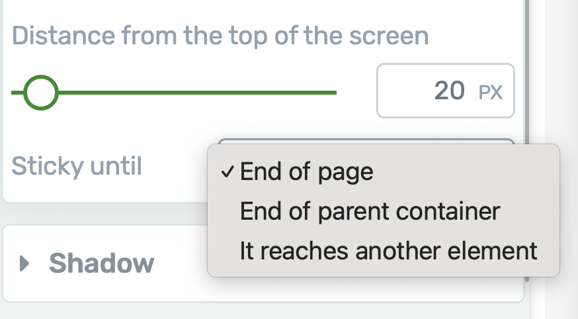
Task: Click the round green slider handle
Action: coord(41,92)
